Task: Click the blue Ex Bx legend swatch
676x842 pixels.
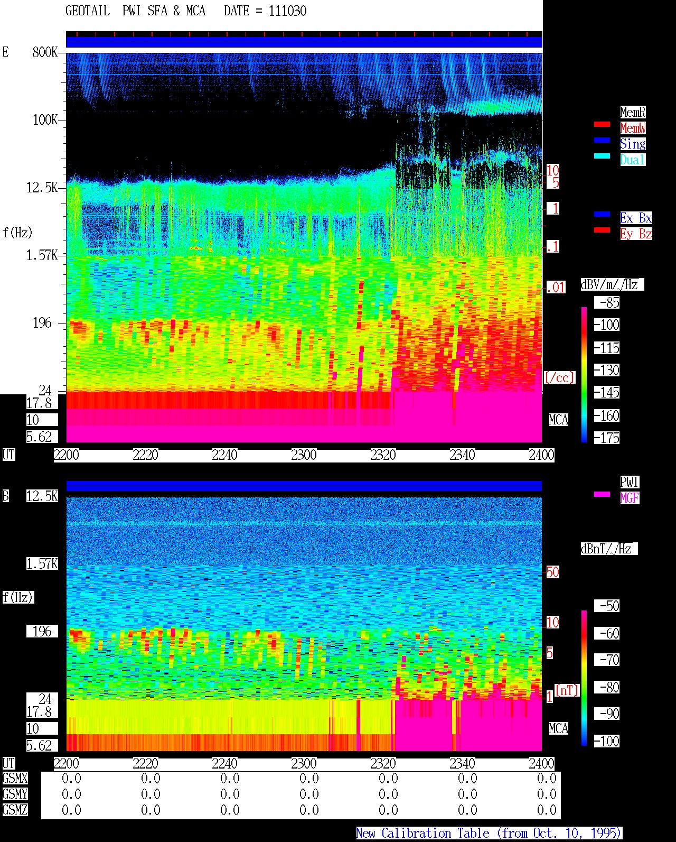Action: (x=602, y=214)
